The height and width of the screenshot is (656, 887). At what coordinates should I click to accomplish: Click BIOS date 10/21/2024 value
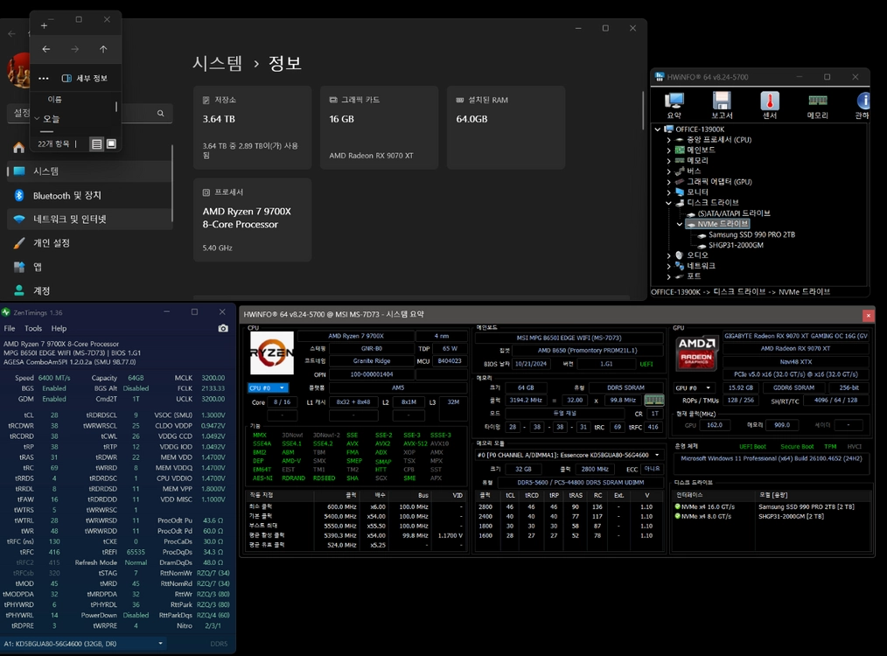point(531,364)
